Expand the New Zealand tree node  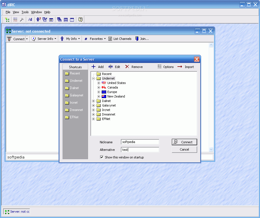tap(99, 96)
